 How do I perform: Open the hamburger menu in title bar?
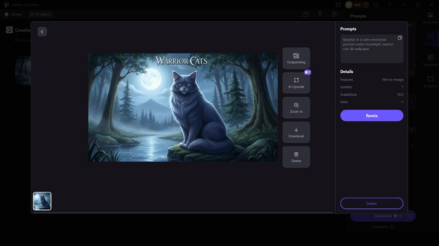[390, 5]
